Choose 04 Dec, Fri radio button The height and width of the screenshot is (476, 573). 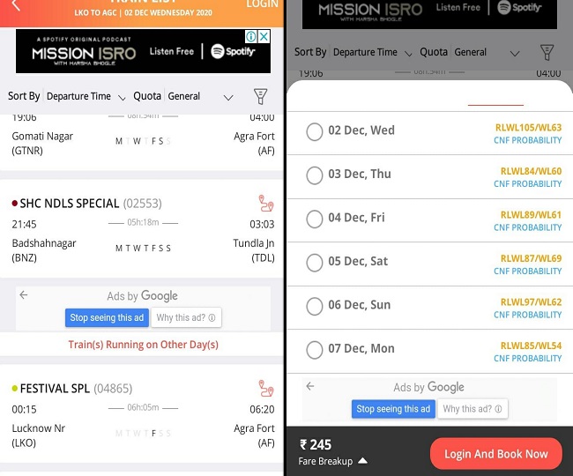pyautogui.click(x=315, y=219)
